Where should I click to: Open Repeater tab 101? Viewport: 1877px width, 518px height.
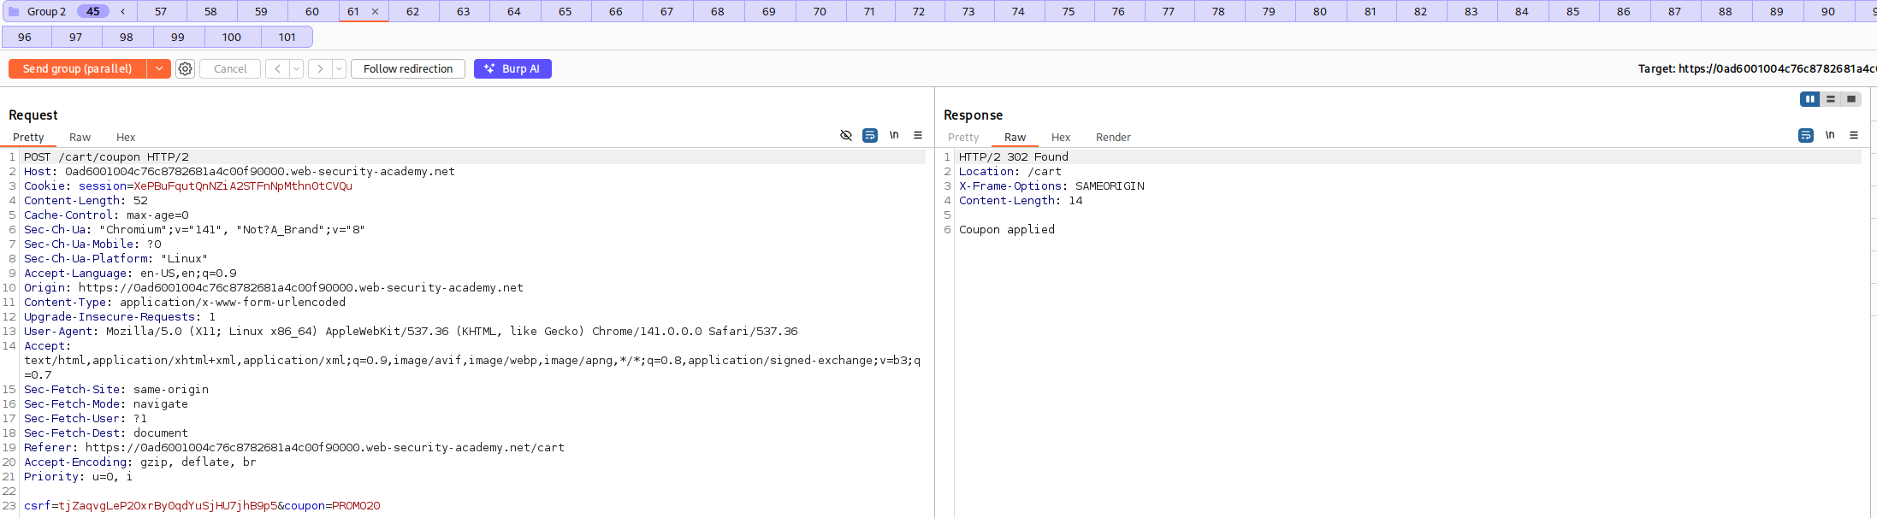(x=287, y=37)
